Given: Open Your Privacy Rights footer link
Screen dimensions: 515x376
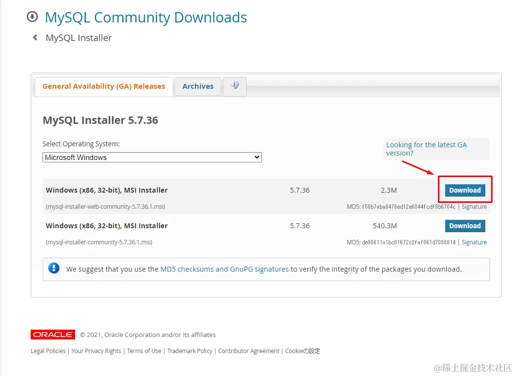Looking at the screenshot, I should (96, 351).
